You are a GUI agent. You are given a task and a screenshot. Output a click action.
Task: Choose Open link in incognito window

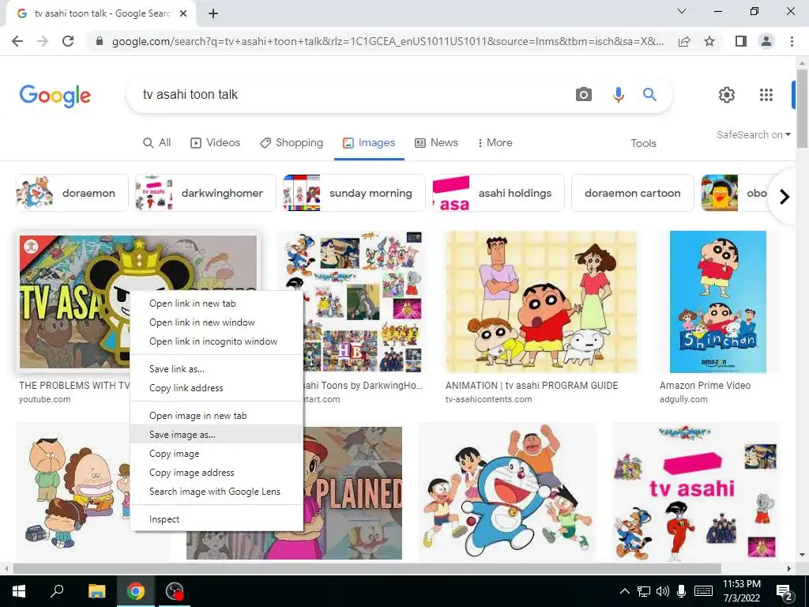(x=216, y=341)
